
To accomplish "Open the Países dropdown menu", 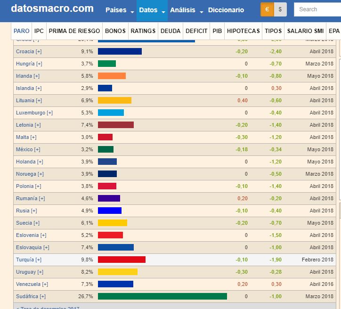I will (x=119, y=10).
